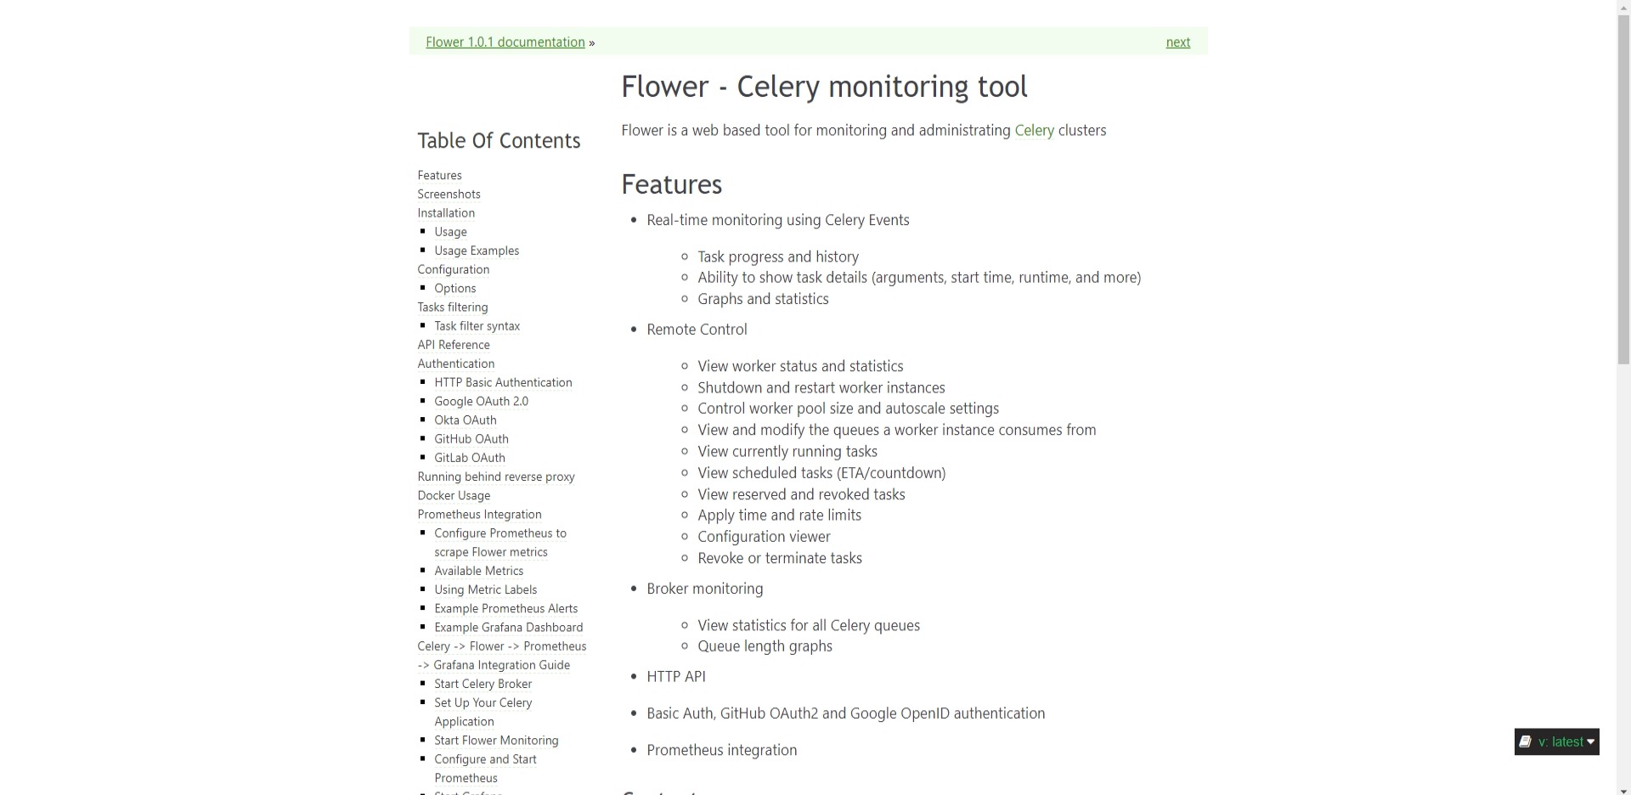This screenshot has width=1631, height=795.
Task: Click the book icon in version badge
Action: coord(1525,741)
